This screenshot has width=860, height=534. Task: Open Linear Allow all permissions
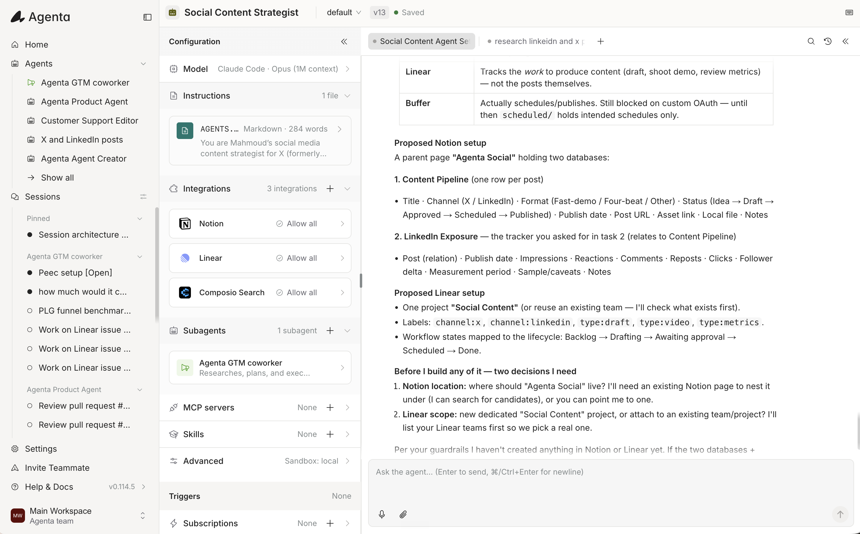coord(296,258)
